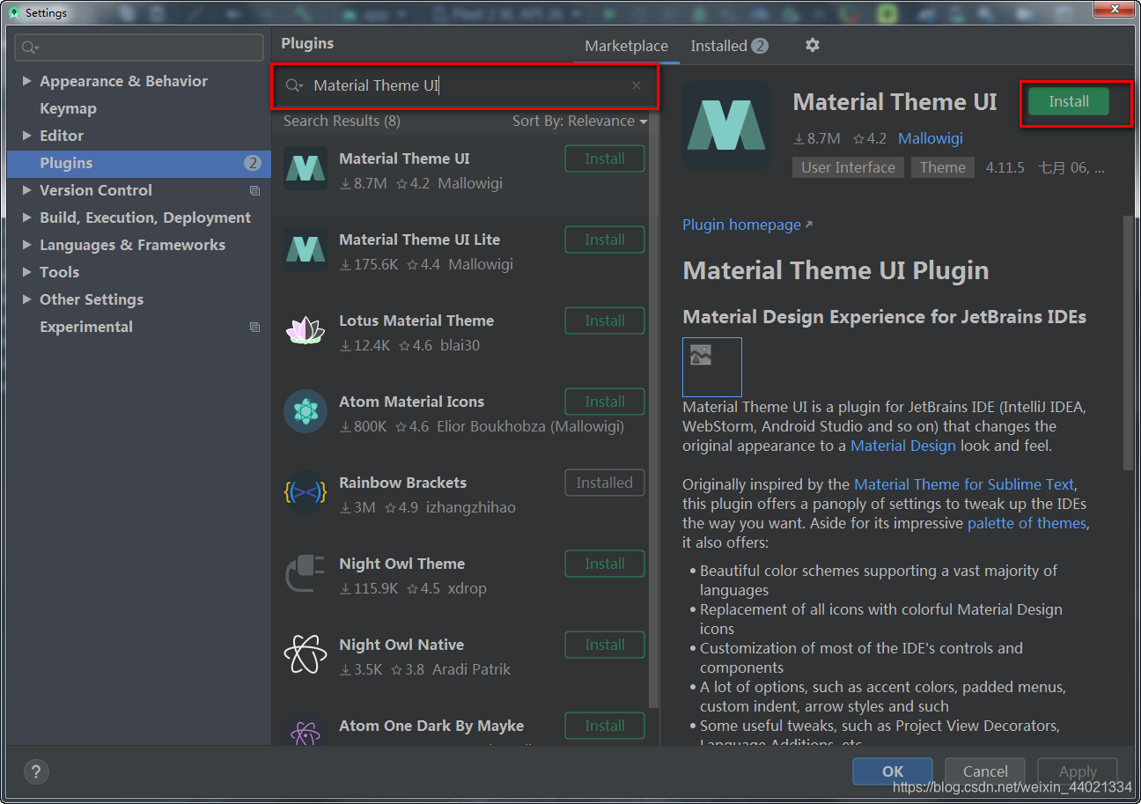Screen dimensions: 1141x804
Task: Open the palette of themes link
Action: [x=1027, y=523]
